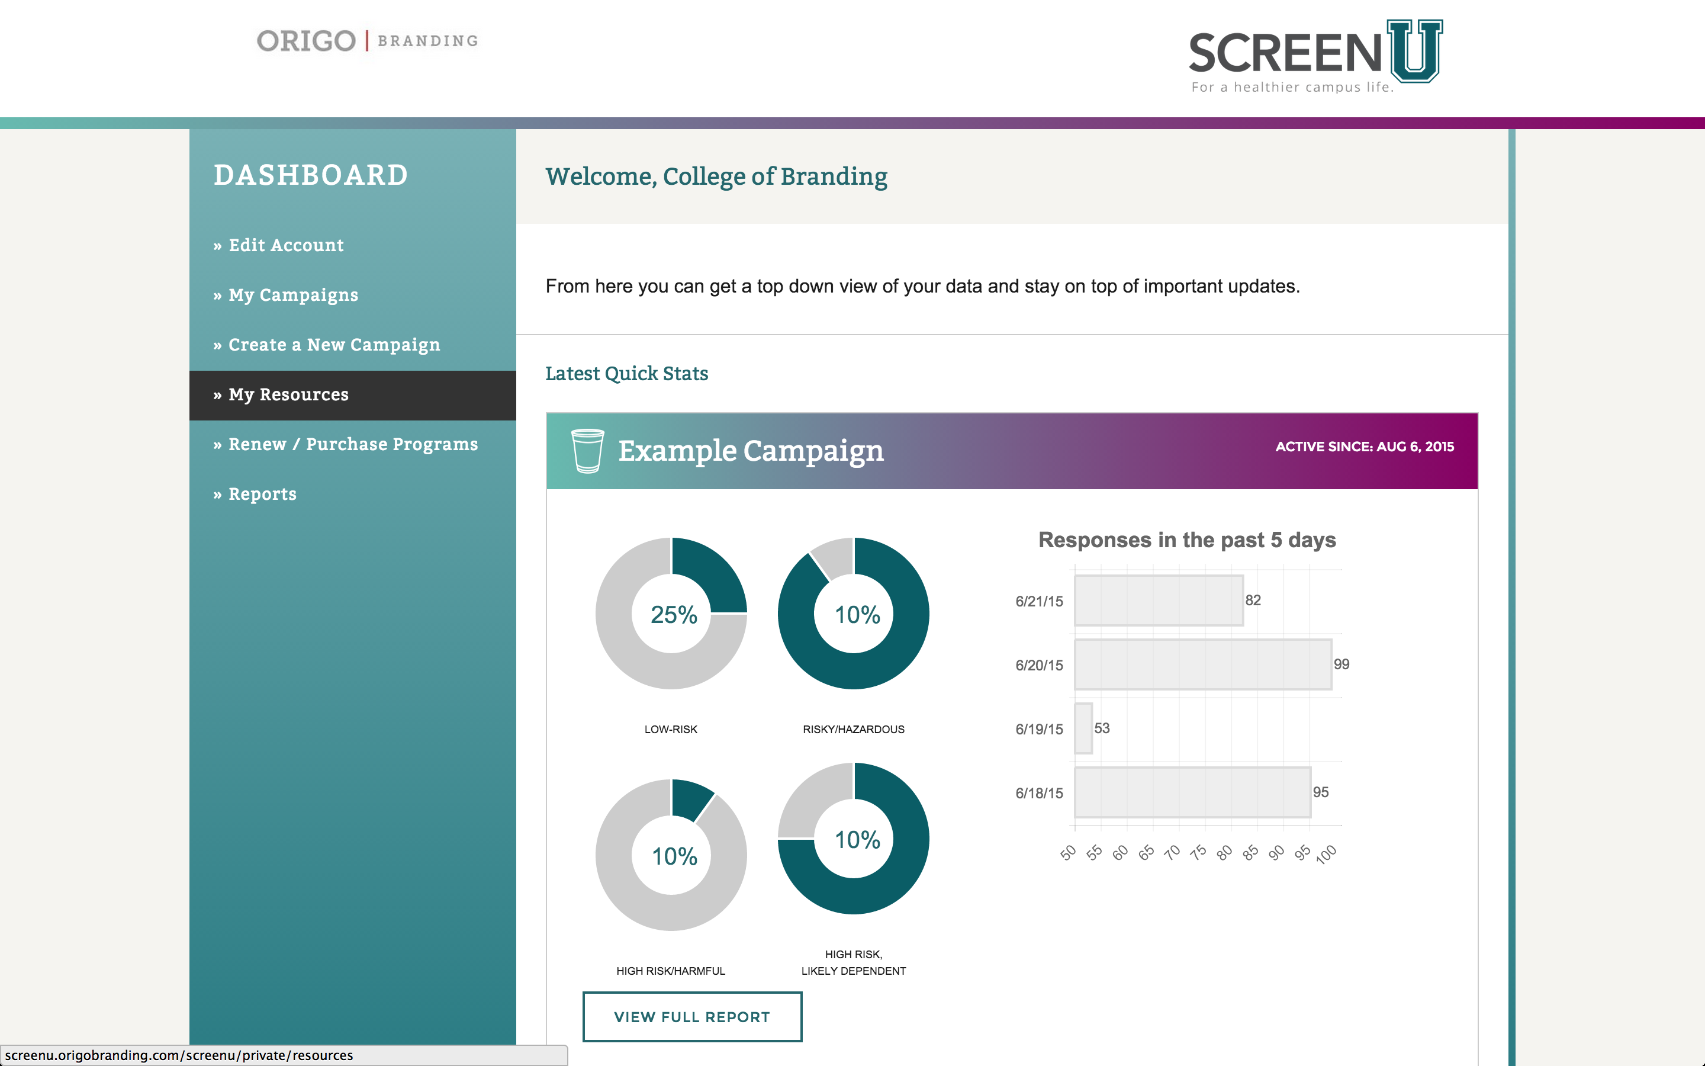
Task: Click the RISKY/HAZARDOUS label
Action: [854, 730]
